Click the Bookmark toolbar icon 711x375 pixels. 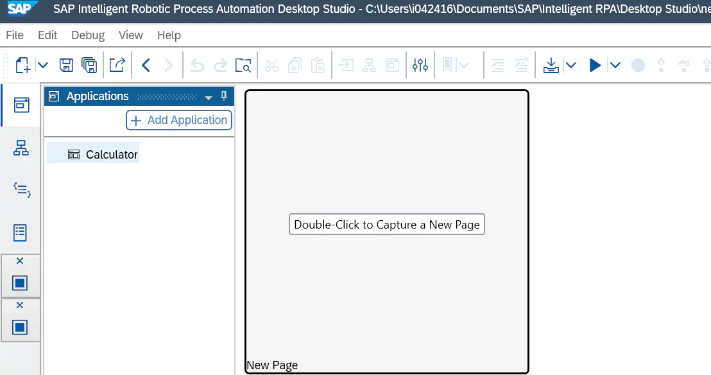tap(447, 65)
